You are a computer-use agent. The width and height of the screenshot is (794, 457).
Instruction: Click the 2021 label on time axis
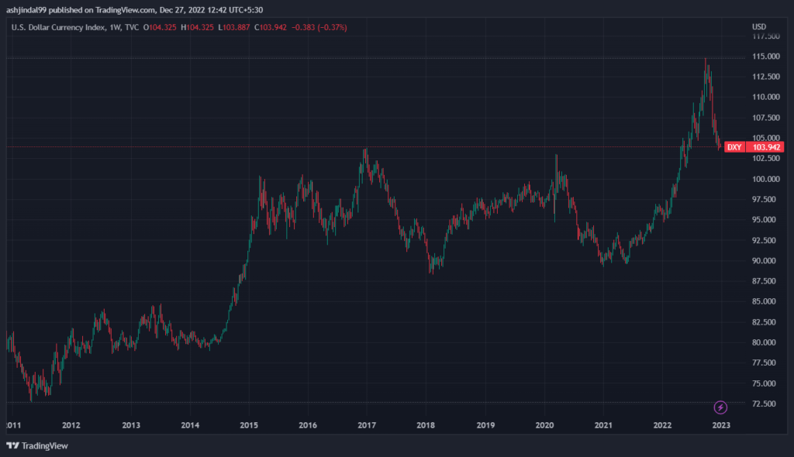tap(603, 425)
